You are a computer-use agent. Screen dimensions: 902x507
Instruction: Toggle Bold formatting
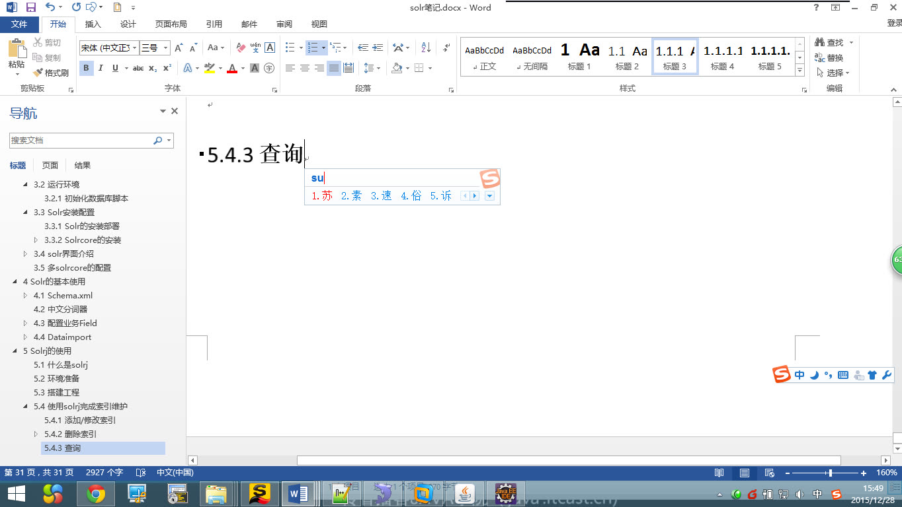point(86,68)
